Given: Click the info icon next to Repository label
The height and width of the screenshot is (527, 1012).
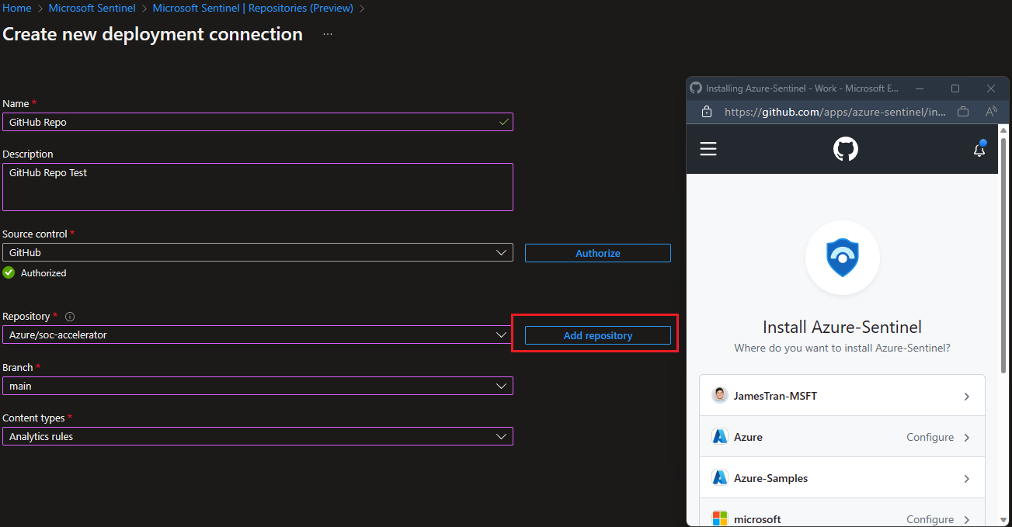Looking at the screenshot, I should [69, 316].
